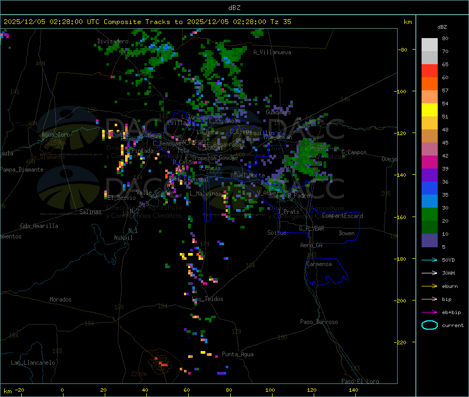Click the R_Padre map label
This screenshot has width=469, height=397.
tap(299, 196)
